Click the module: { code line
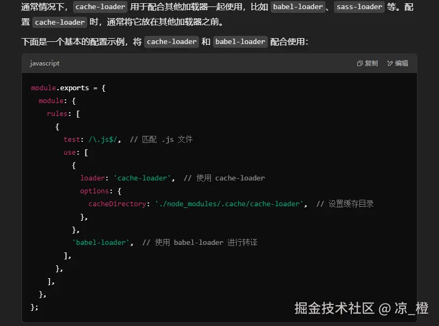439x326 pixels. tap(57, 101)
